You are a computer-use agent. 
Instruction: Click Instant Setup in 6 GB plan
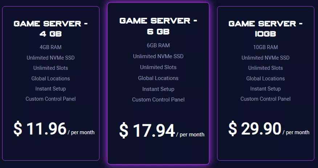coord(158,89)
